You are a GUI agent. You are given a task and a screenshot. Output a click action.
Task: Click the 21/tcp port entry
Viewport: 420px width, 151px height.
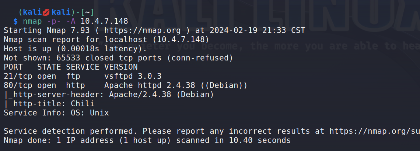point(18,77)
